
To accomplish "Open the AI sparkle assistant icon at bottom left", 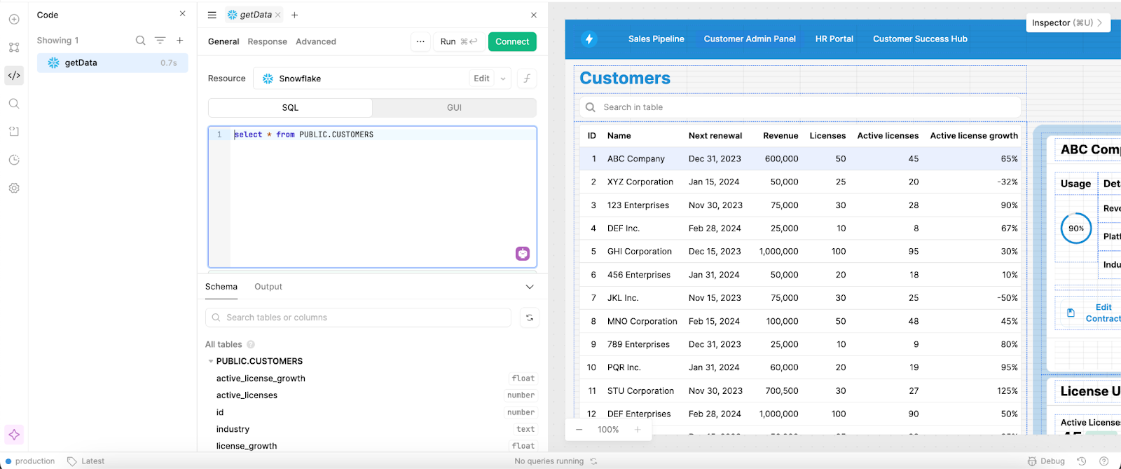I will coord(14,435).
